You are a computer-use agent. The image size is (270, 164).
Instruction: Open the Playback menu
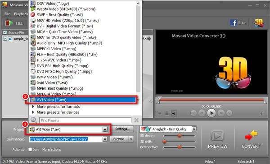click(21, 14)
